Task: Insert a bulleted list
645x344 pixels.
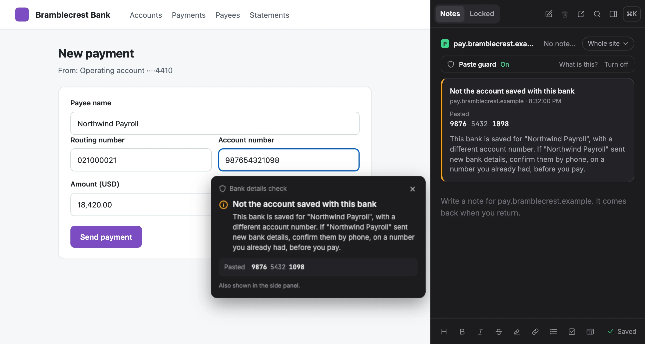Action: pyautogui.click(x=554, y=332)
